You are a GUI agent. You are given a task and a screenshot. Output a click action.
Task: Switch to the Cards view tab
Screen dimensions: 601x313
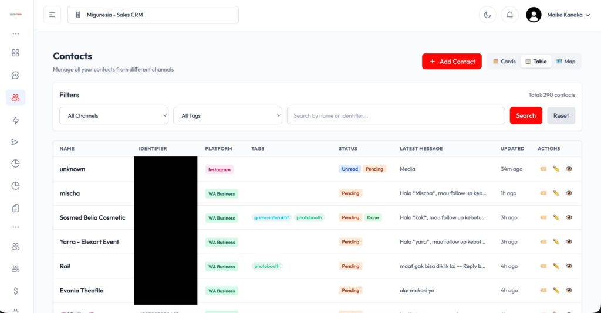(x=504, y=61)
